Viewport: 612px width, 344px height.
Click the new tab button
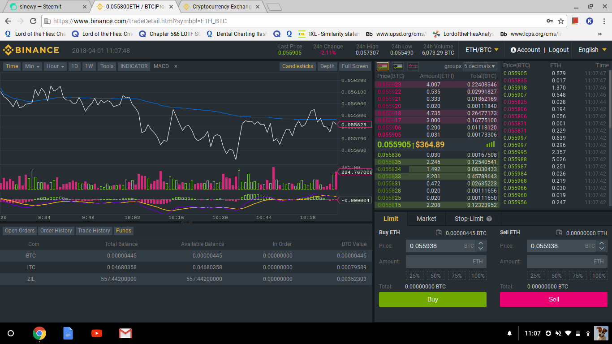pyautogui.click(x=274, y=7)
